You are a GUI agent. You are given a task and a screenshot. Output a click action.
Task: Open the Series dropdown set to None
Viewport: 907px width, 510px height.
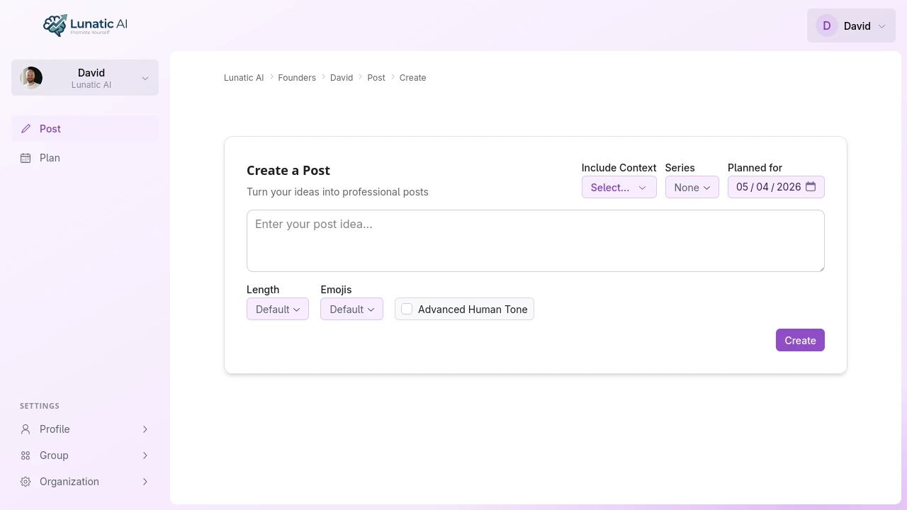[692, 188]
